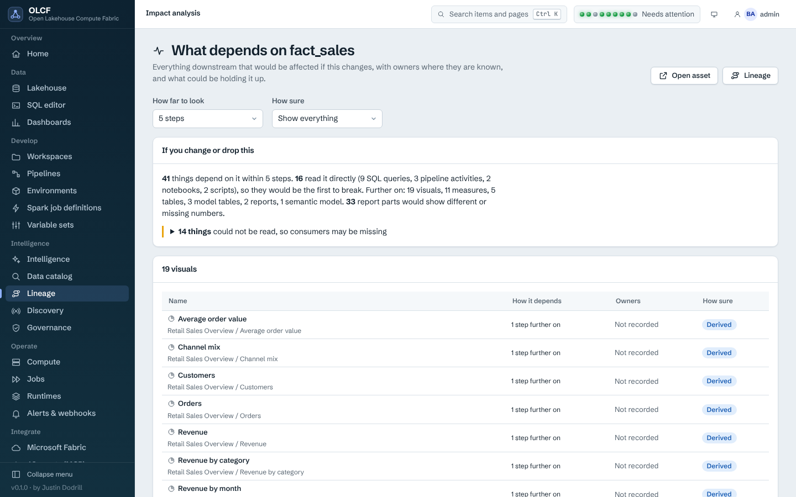The width and height of the screenshot is (796, 497).
Task: Click the Open asset button
Action: pyautogui.click(x=684, y=76)
